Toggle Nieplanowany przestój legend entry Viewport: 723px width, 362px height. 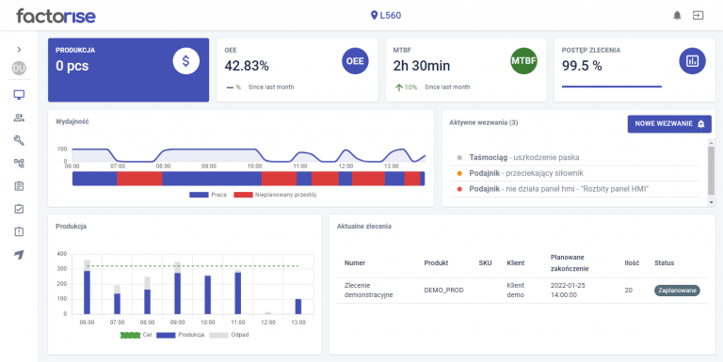pos(275,195)
